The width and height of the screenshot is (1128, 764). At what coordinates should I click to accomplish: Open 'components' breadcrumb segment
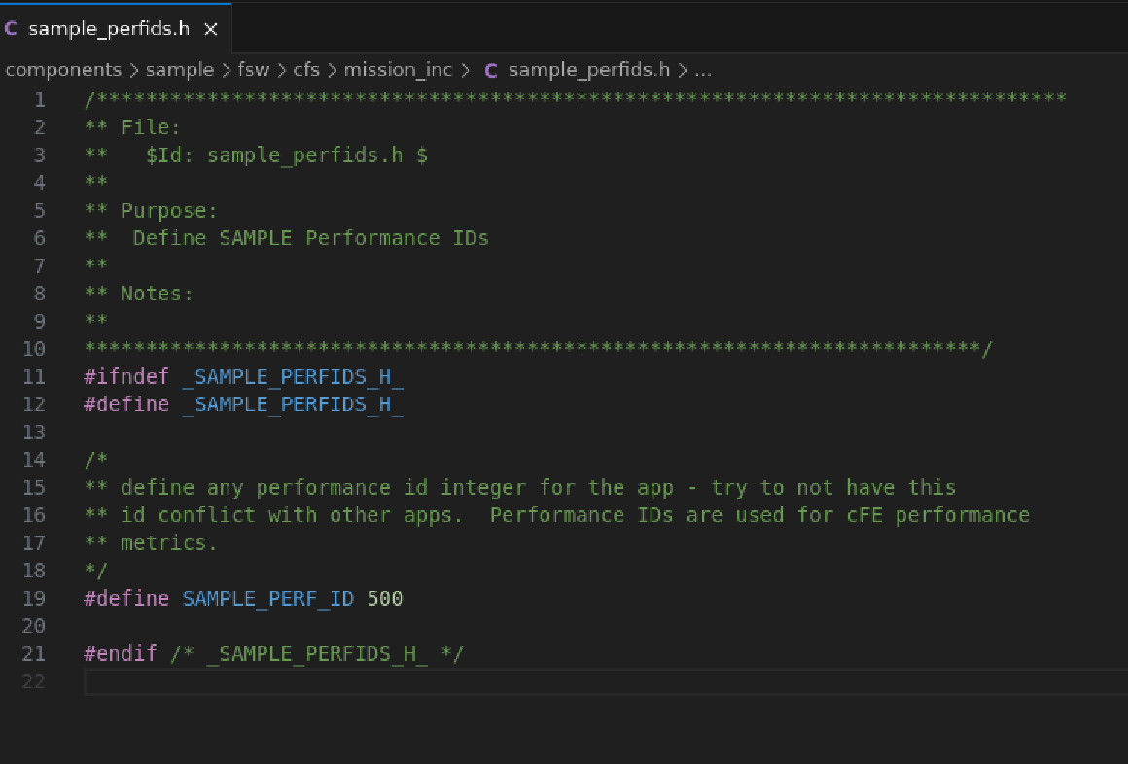point(63,70)
